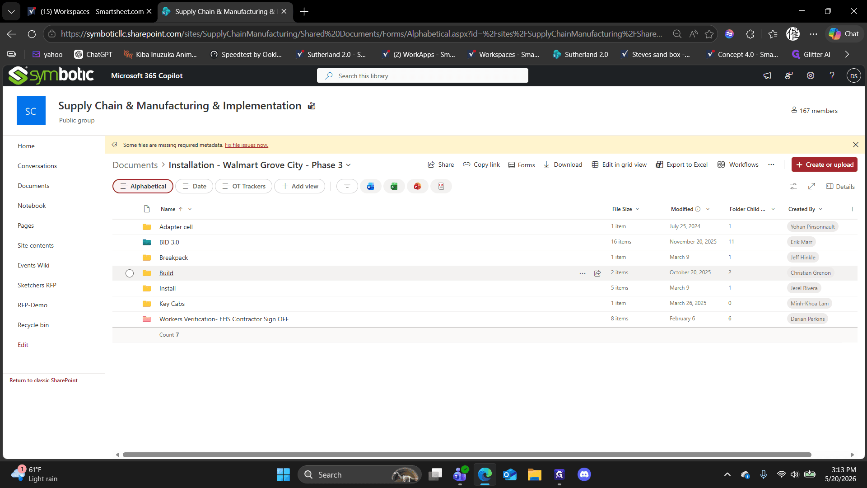
Task: Click the Symbotic logo
Action: (x=51, y=75)
